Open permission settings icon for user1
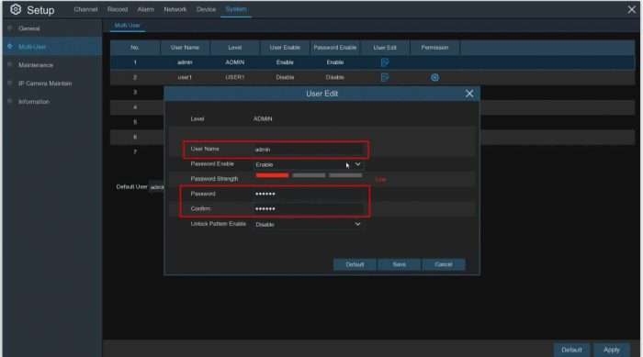 tap(434, 77)
